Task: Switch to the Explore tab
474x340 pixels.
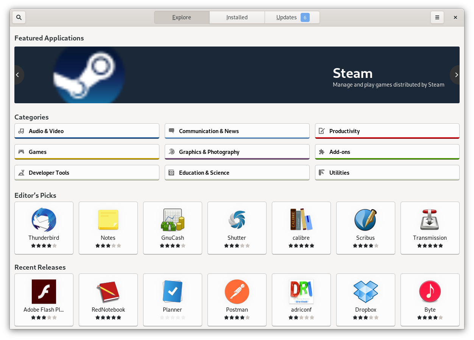Action: click(182, 17)
